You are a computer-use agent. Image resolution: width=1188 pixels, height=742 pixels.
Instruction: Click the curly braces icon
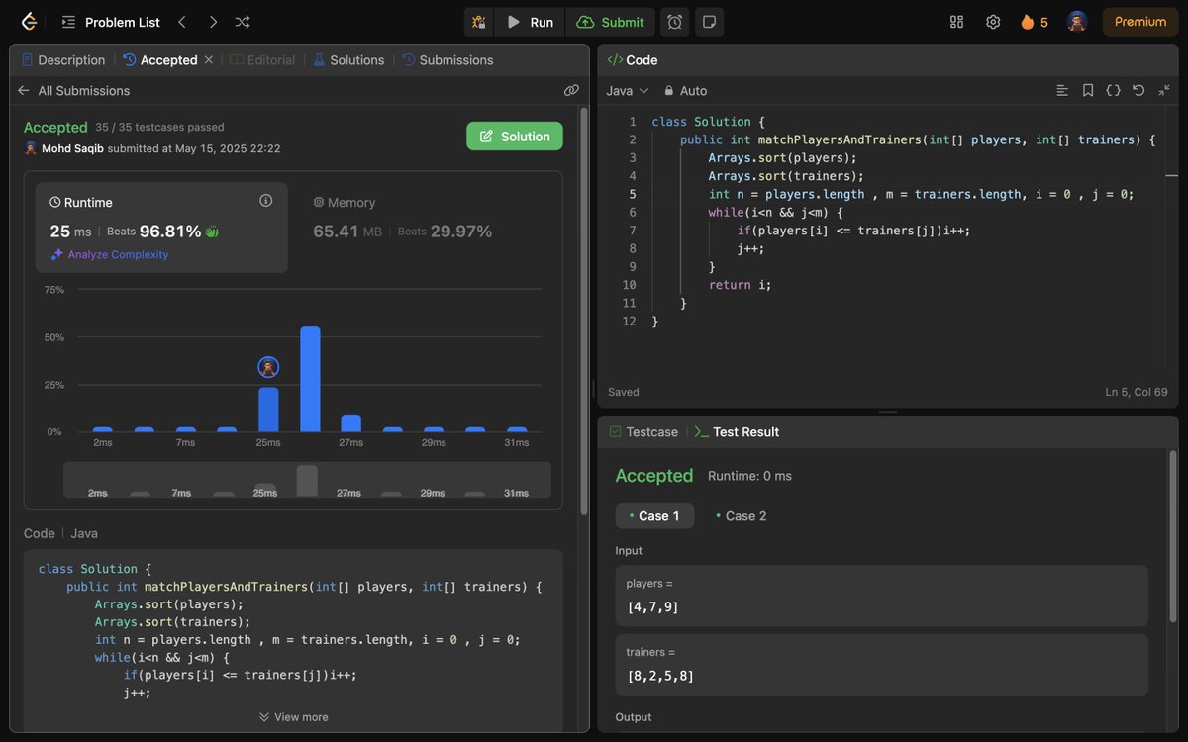pyautogui.click(x=1113, y=90)
